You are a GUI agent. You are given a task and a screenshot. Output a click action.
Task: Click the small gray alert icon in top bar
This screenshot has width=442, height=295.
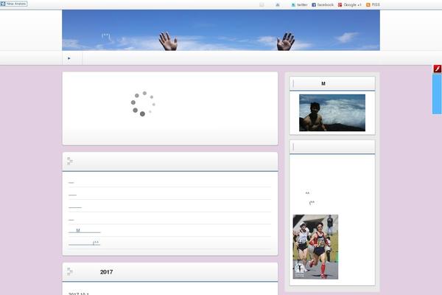point(278,5)
